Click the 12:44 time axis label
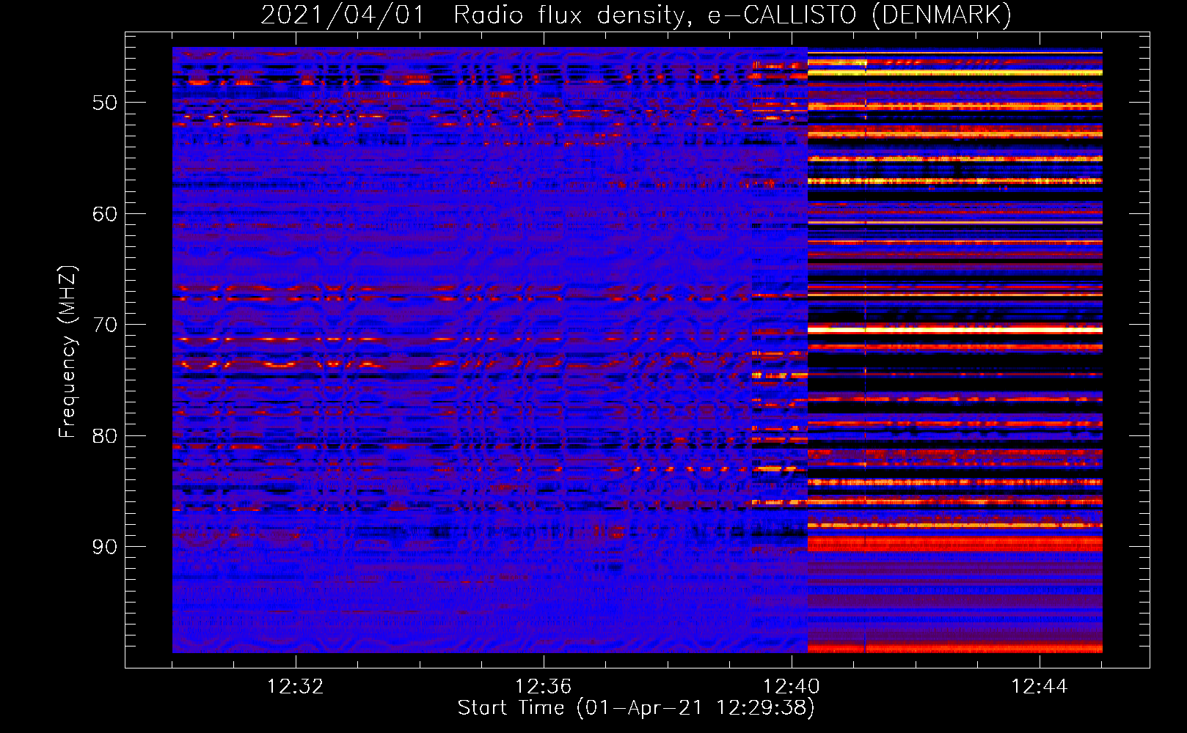The height and width of the screenshot is (733, 1187). [1040, 687]
